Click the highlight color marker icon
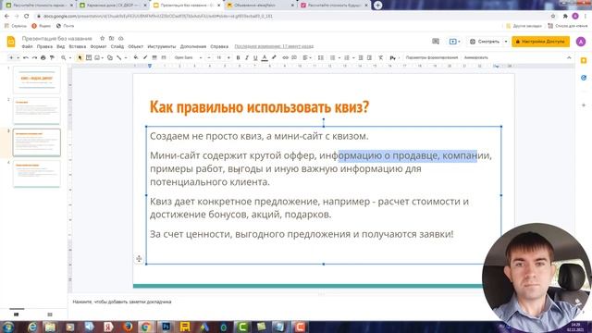592x333 pixels. click(x=274, y=57)
